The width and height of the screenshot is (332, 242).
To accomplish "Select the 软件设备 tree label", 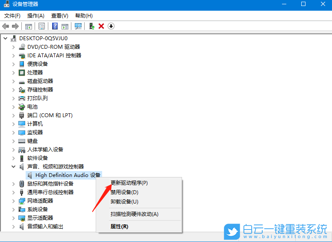I will (x=38, y=158).
